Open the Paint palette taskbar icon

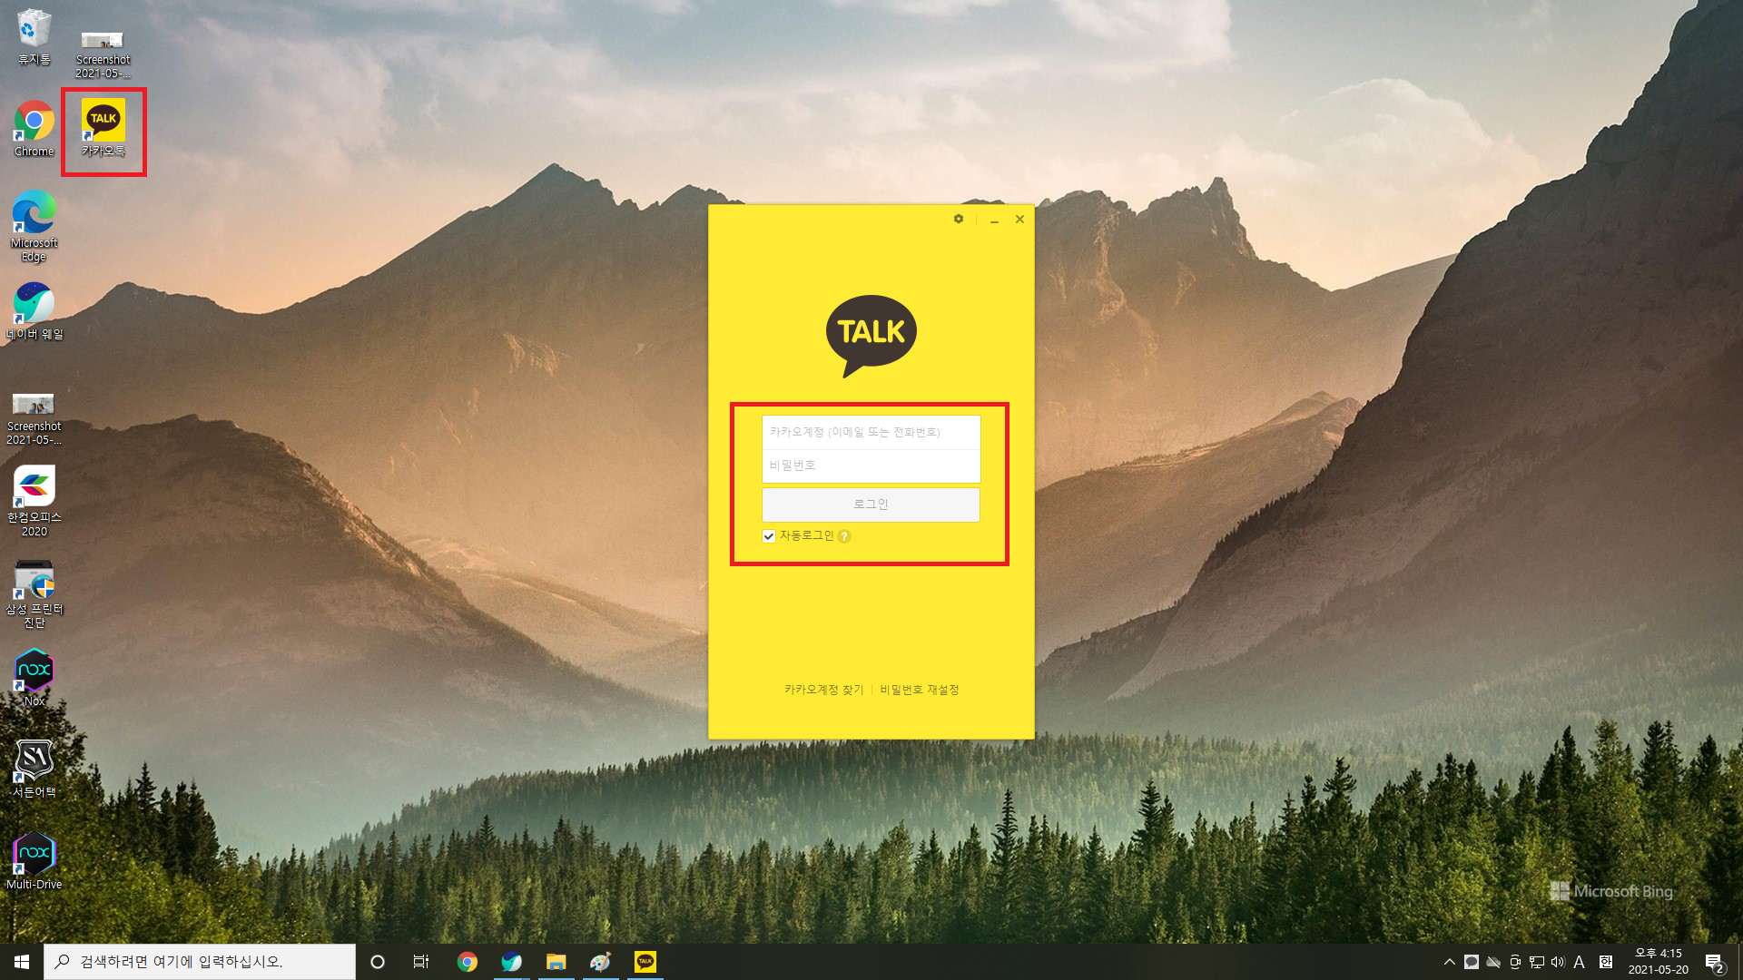(x=601, y=962)
